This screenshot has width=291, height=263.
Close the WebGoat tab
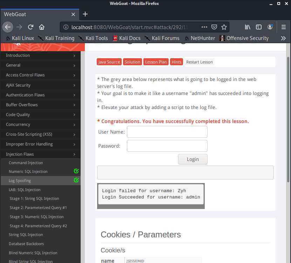(73, 14)
